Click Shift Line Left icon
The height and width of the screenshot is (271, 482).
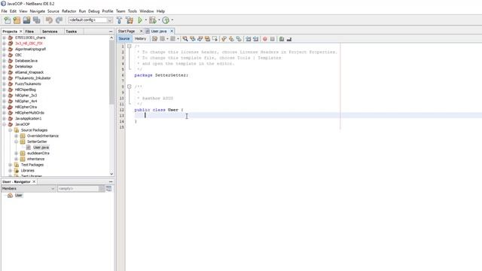[248, 38]
